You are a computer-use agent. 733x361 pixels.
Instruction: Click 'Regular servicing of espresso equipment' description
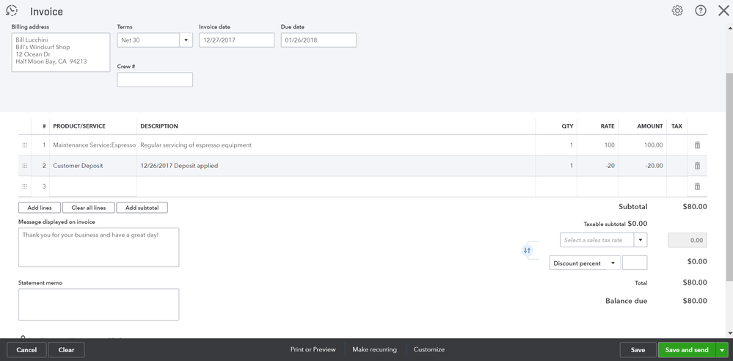point(196,145)
